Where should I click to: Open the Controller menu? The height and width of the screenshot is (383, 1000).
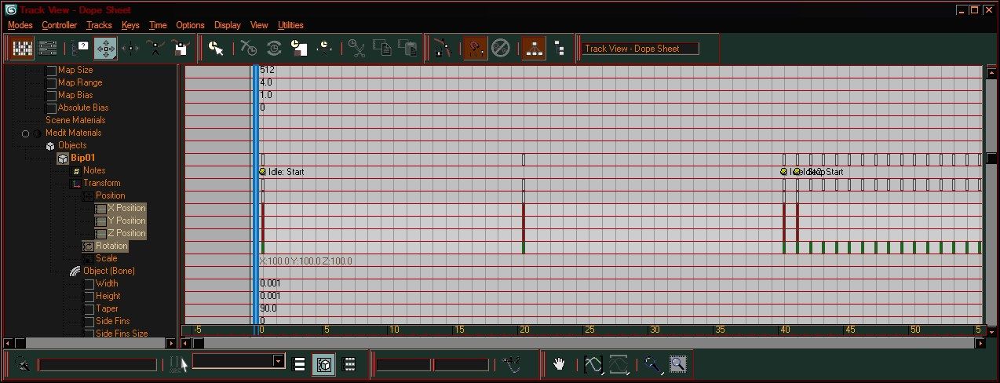(60, 25)
